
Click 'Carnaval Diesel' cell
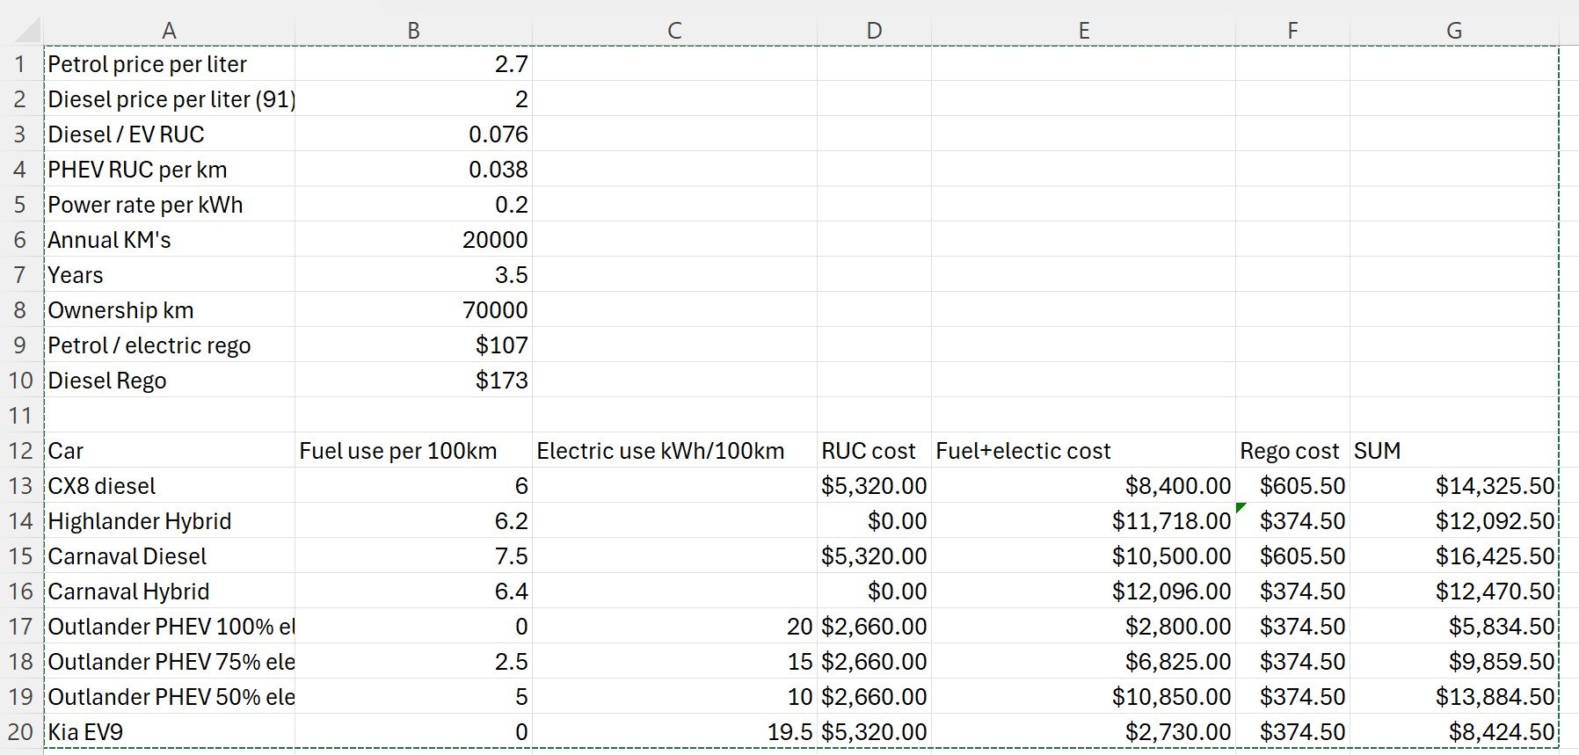pos(169,556)
